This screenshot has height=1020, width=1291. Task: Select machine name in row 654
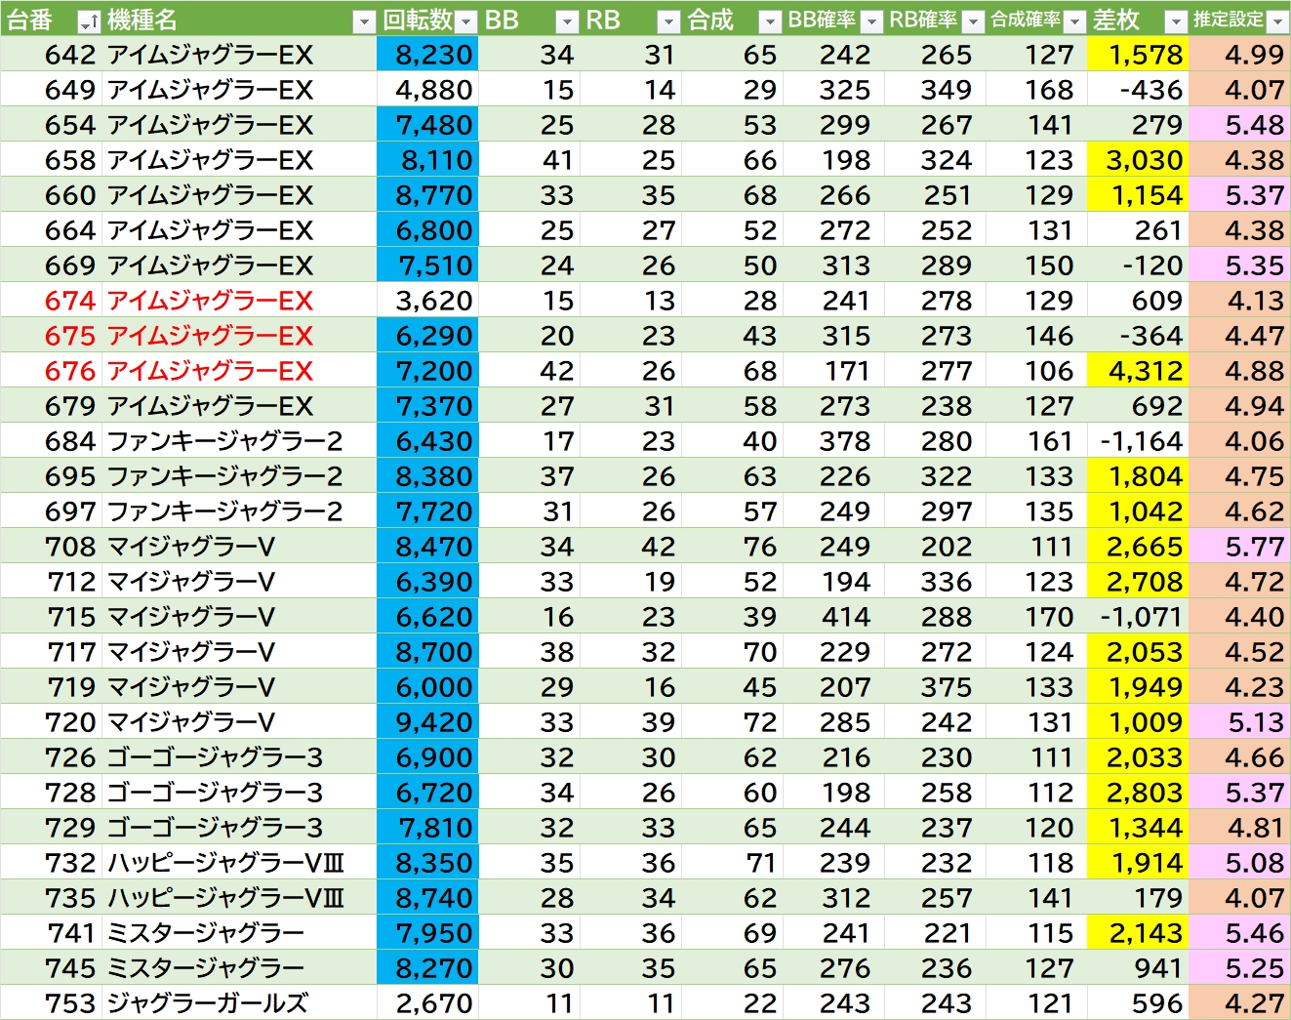[x=239, y=125]
